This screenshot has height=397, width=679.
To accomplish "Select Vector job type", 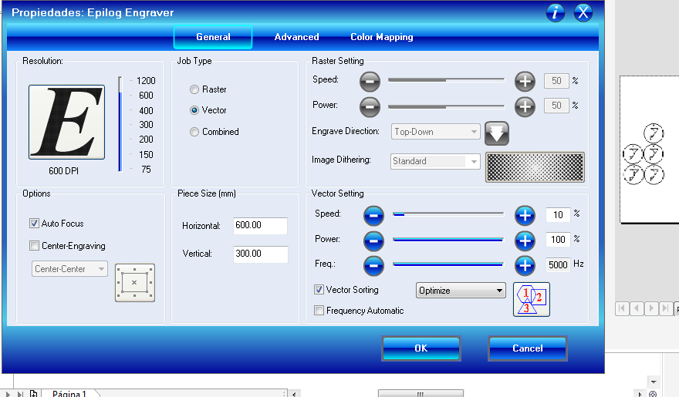I will click(194, 110).
